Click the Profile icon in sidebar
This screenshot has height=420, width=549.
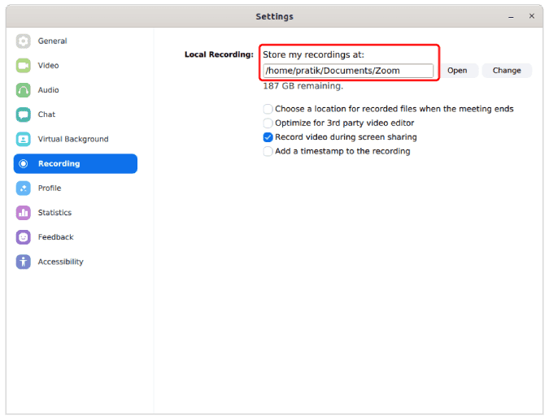[24, 188]
